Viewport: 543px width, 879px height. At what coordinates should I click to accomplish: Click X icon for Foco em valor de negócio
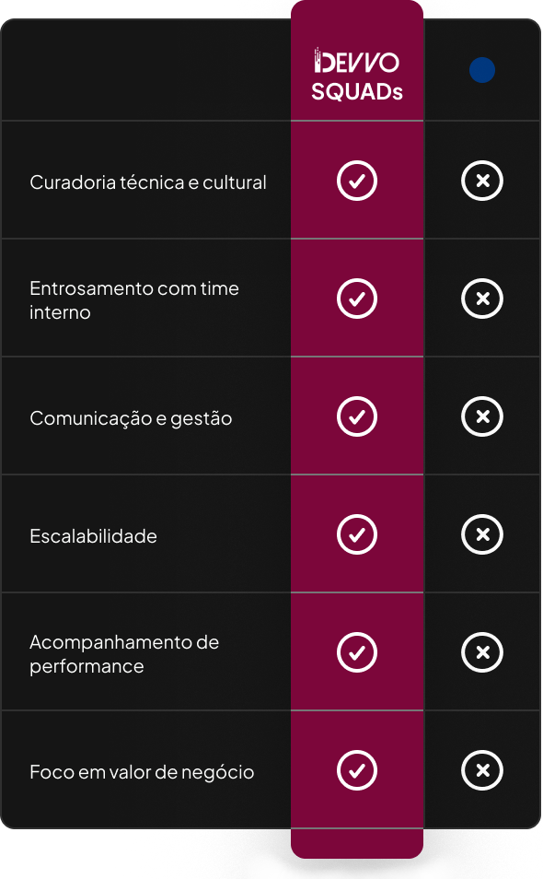coord(482,770)
